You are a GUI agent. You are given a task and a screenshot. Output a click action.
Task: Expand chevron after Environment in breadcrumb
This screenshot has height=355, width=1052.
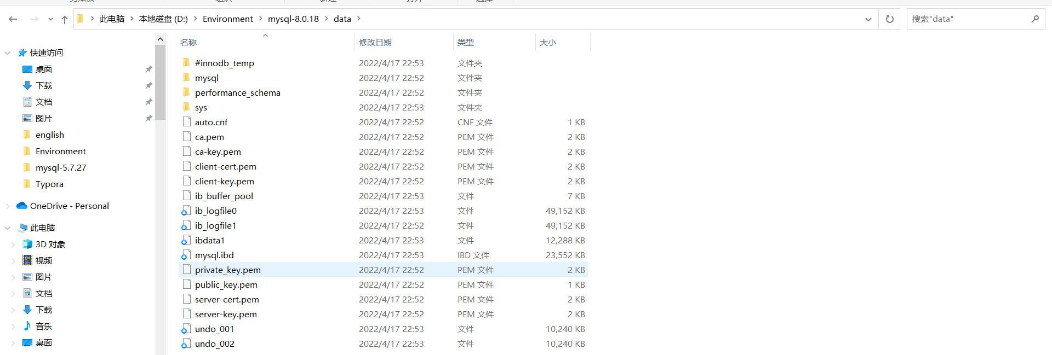(x=261, y=19)
